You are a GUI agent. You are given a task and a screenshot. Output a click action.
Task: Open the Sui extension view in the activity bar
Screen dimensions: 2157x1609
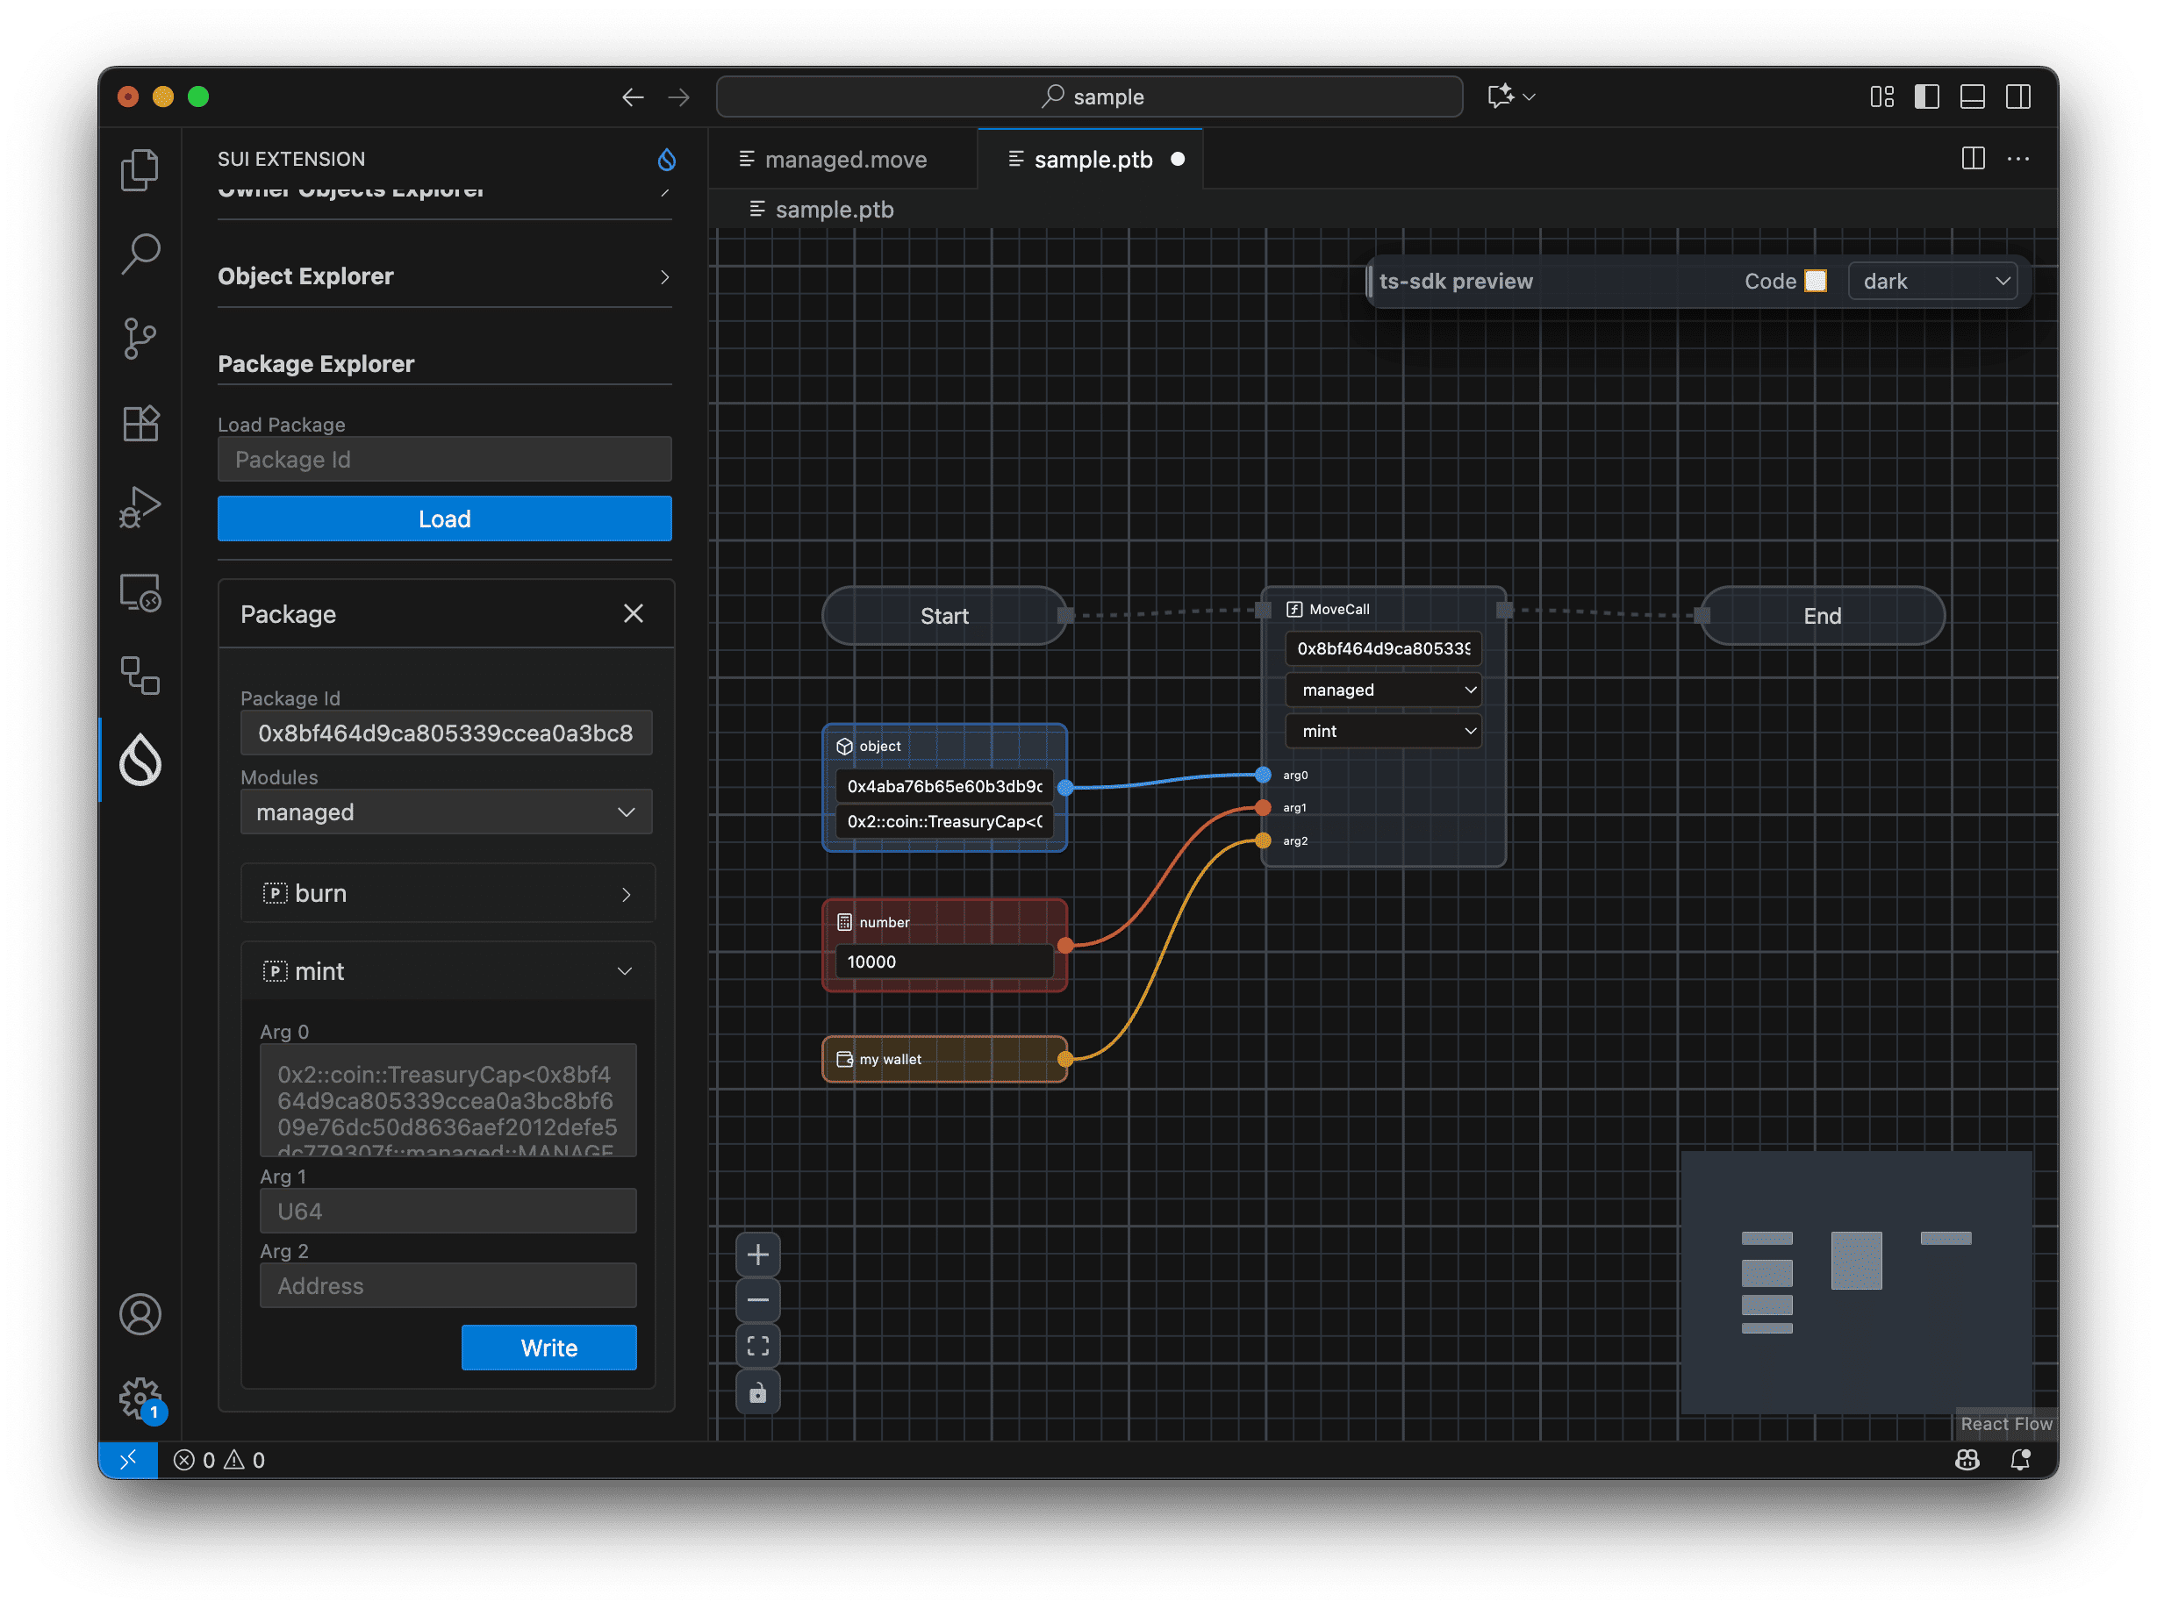(x=140, y=761)
